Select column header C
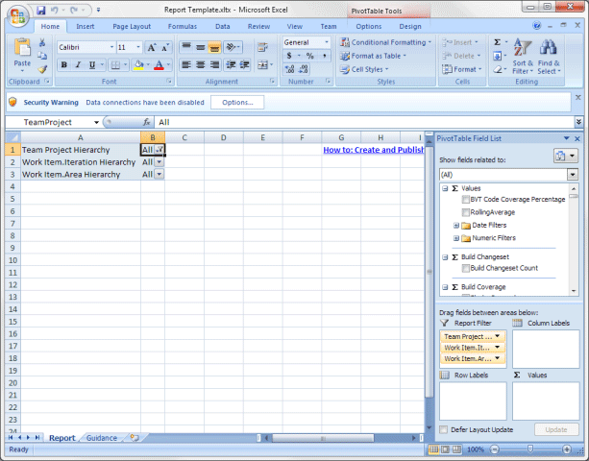Viewport: 589px width, 461px height. [184, 137]
